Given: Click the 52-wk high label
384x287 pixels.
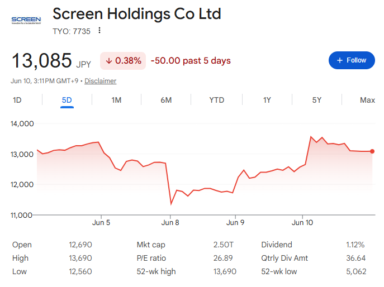Looking at the screenshot, I should [157, 271].
